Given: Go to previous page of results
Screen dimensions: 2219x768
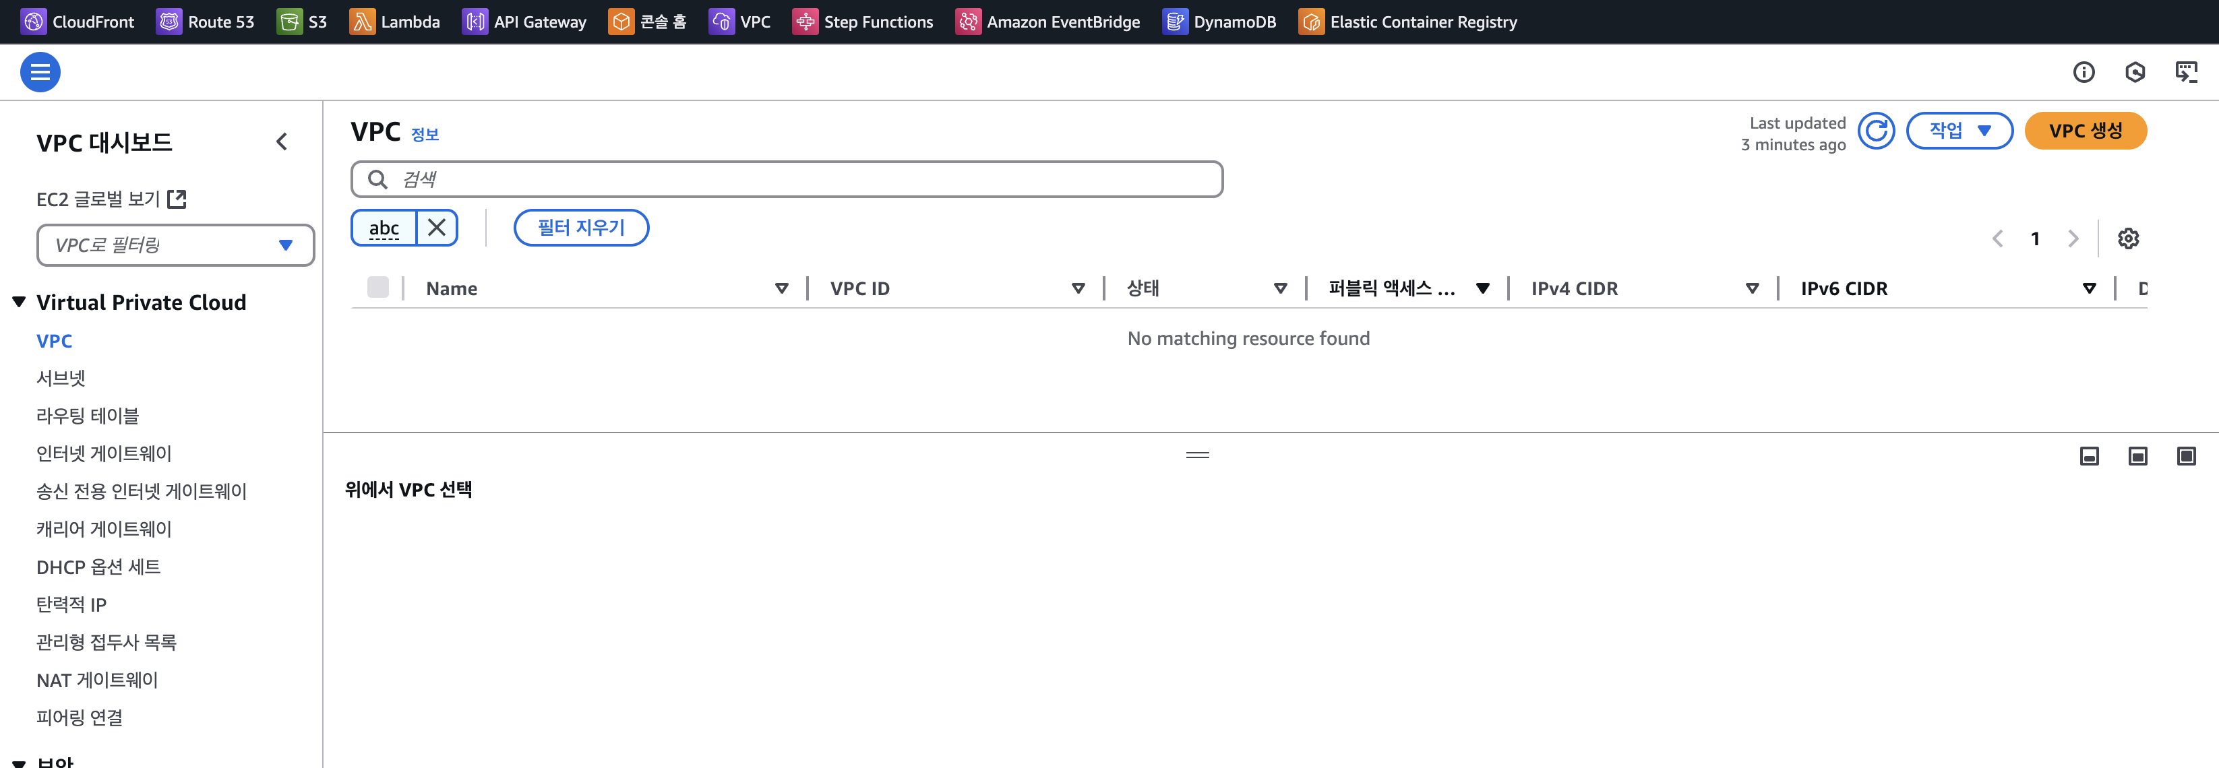Looking at the screenshot, I should 1998,238.
